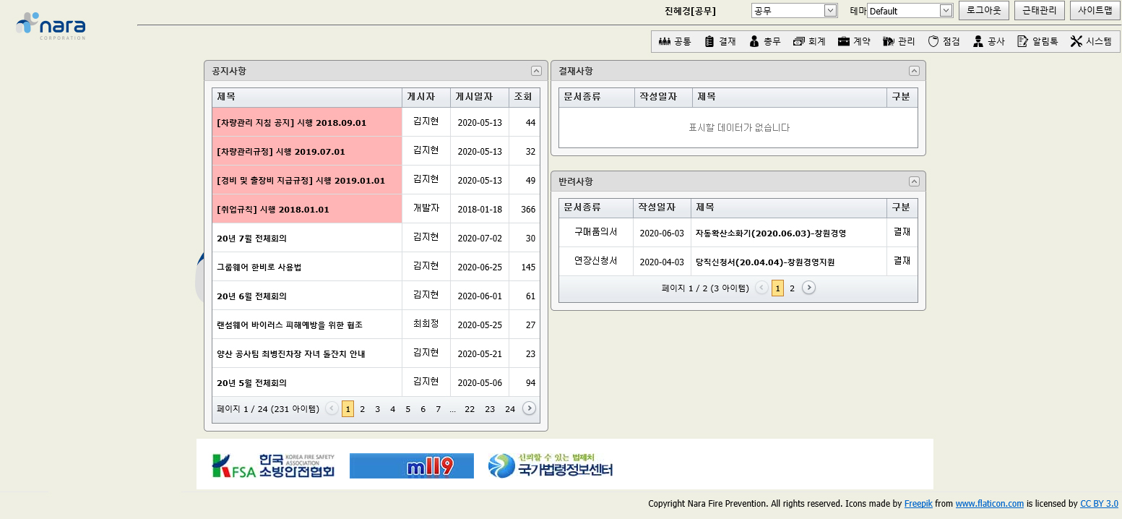Collapse the 공지사항 panel with its chevron
This screenshot has height=519, width=1122.
536,71
